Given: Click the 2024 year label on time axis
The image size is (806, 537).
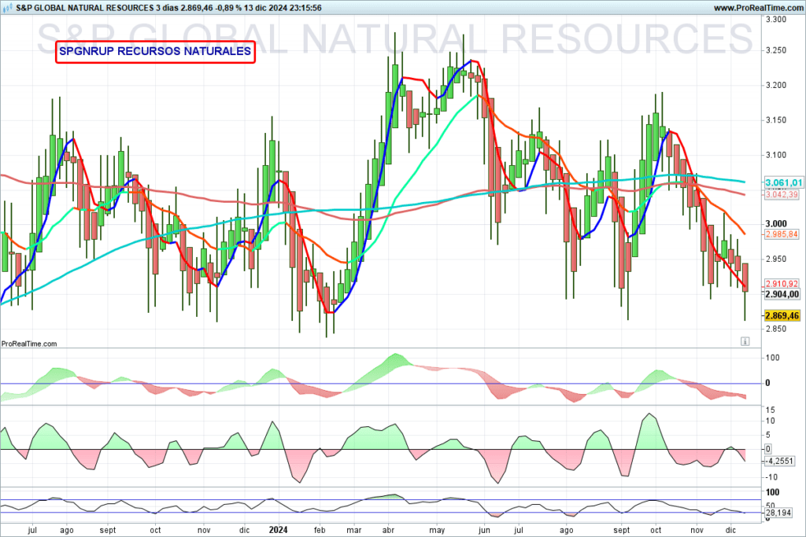Looking at the screenshot, I should pos(278,530).
